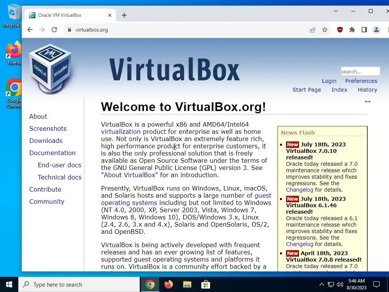Screen dimensions: 389x292
Task: Open End-user docs sidebar link
Action: [x=60, y=165]
